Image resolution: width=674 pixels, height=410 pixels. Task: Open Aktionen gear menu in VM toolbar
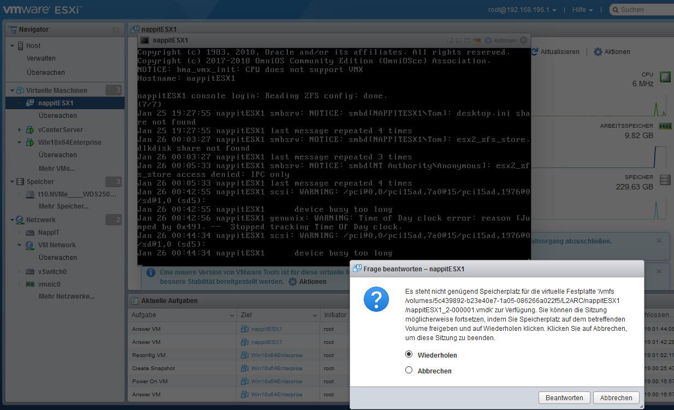point(612,52)
